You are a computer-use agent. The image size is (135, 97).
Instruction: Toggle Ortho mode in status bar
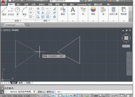pos(49,96)
